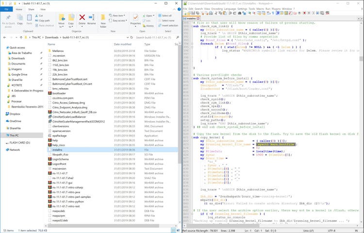Click the Explorer Back navigation arrow
Image resolution: width=364 pixels, height=233 pixels.
point(5,37)
